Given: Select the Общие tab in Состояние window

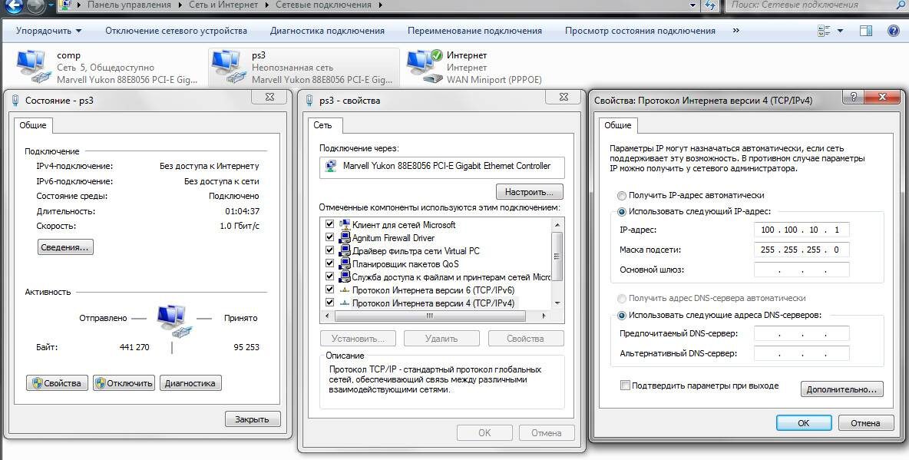Looking at the screenshot, I should pos(33,125).
